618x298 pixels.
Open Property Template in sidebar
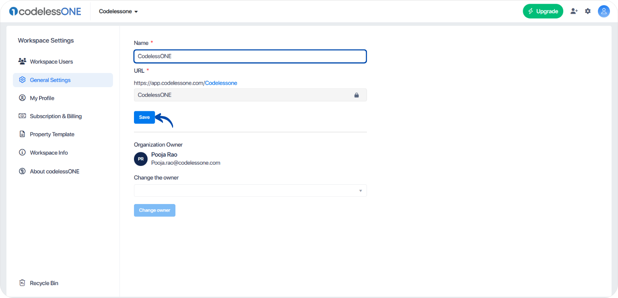(63, 134)
